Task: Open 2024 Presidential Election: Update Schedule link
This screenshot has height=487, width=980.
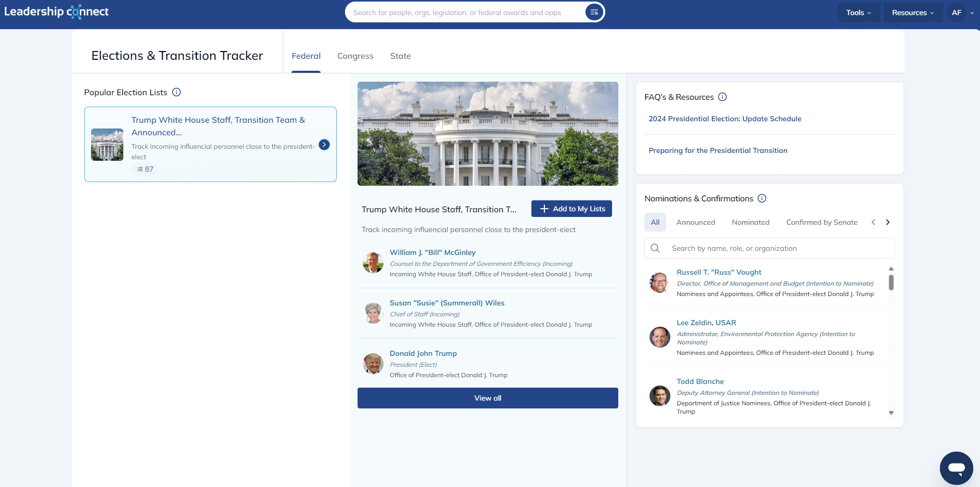Action: point(725,119)
